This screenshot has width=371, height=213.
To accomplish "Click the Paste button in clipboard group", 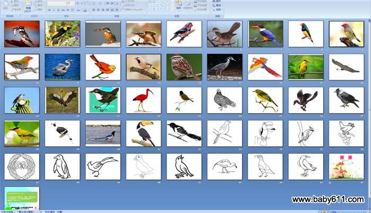I will click(6, 5).
